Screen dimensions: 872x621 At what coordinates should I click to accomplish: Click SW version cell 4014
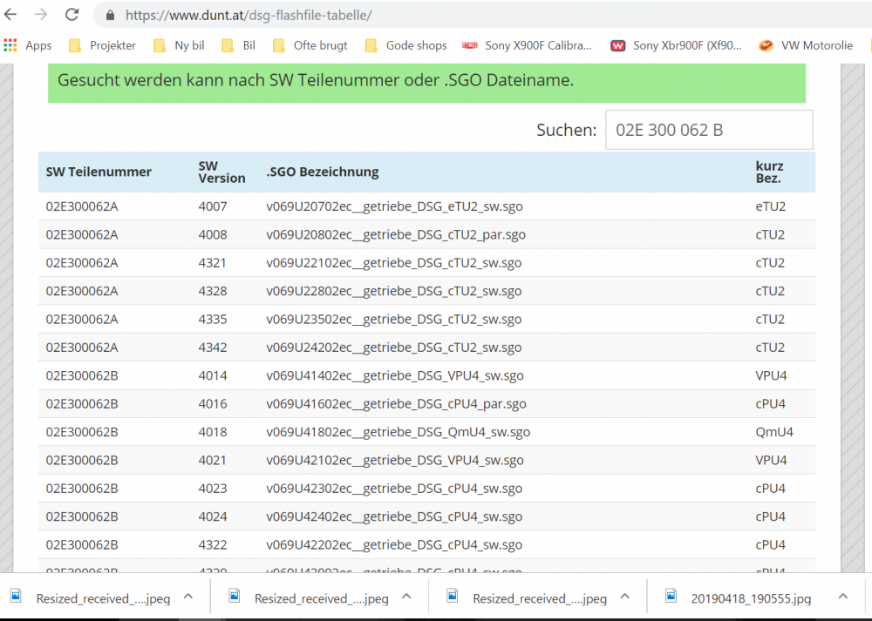(x=213, y=376)
